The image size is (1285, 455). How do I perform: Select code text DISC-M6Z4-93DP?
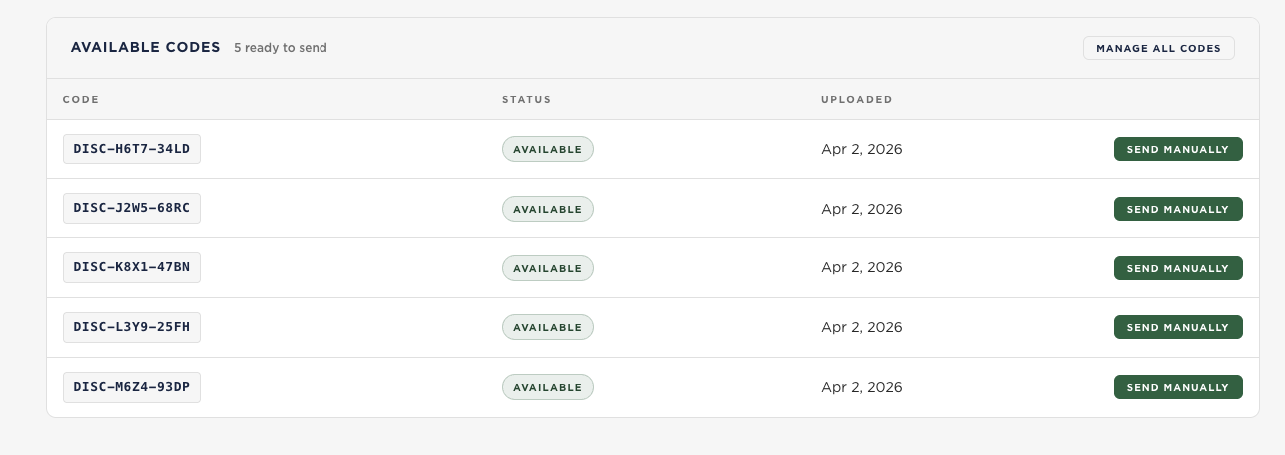132,387
